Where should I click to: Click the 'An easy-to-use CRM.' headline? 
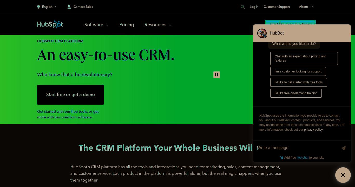pos(106,55)
